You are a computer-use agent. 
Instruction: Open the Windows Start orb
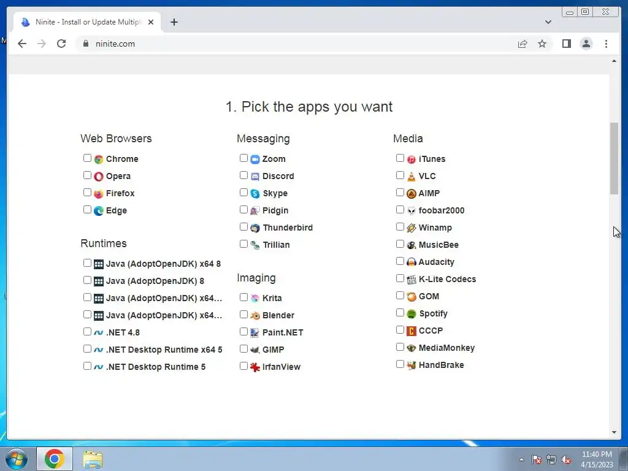coord(17,459)
